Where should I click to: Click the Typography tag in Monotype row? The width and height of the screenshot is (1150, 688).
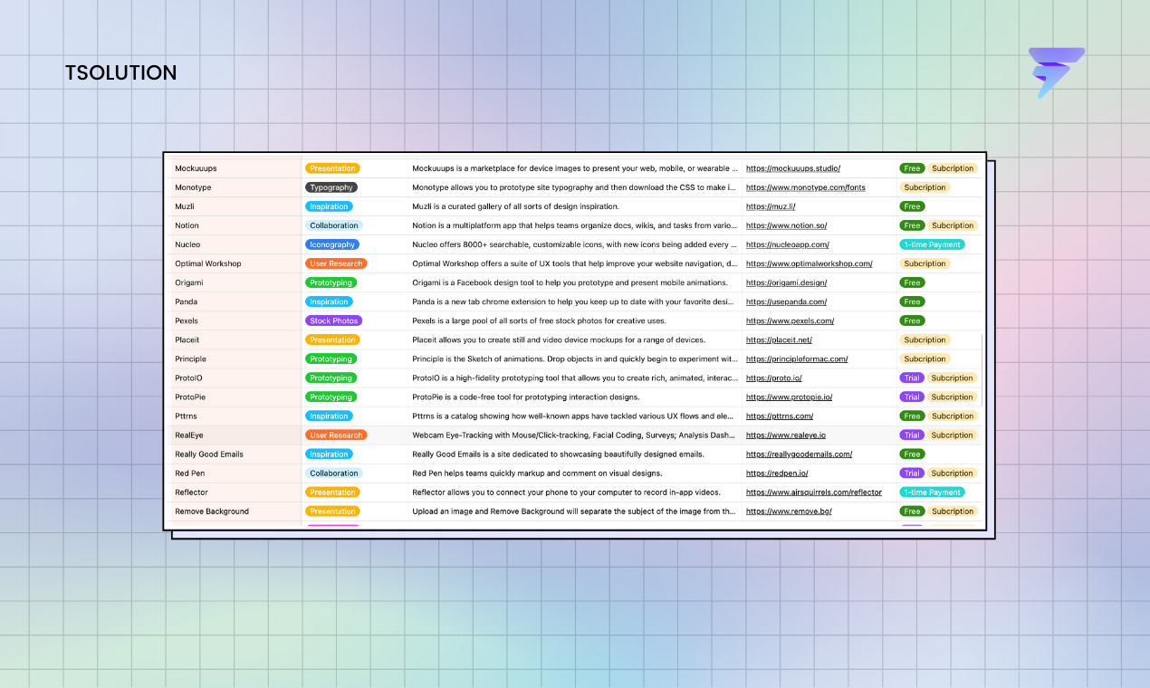(x=331, y=187)
